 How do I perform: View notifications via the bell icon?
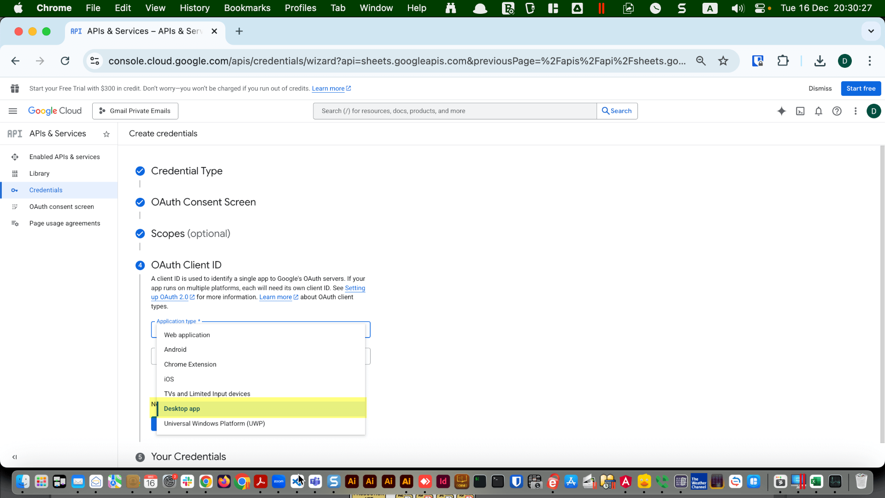819,111
